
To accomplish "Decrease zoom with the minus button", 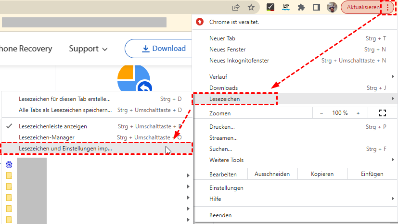I will click(321, 113).
